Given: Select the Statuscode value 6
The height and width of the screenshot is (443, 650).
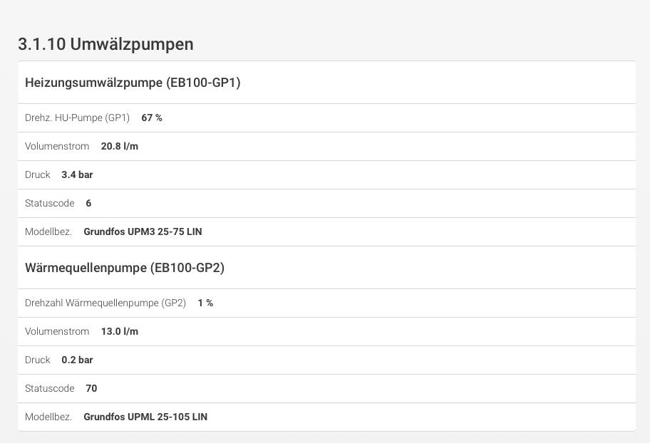Looking at the screenshot, I should pyautogui.click(x=88, y=203).
